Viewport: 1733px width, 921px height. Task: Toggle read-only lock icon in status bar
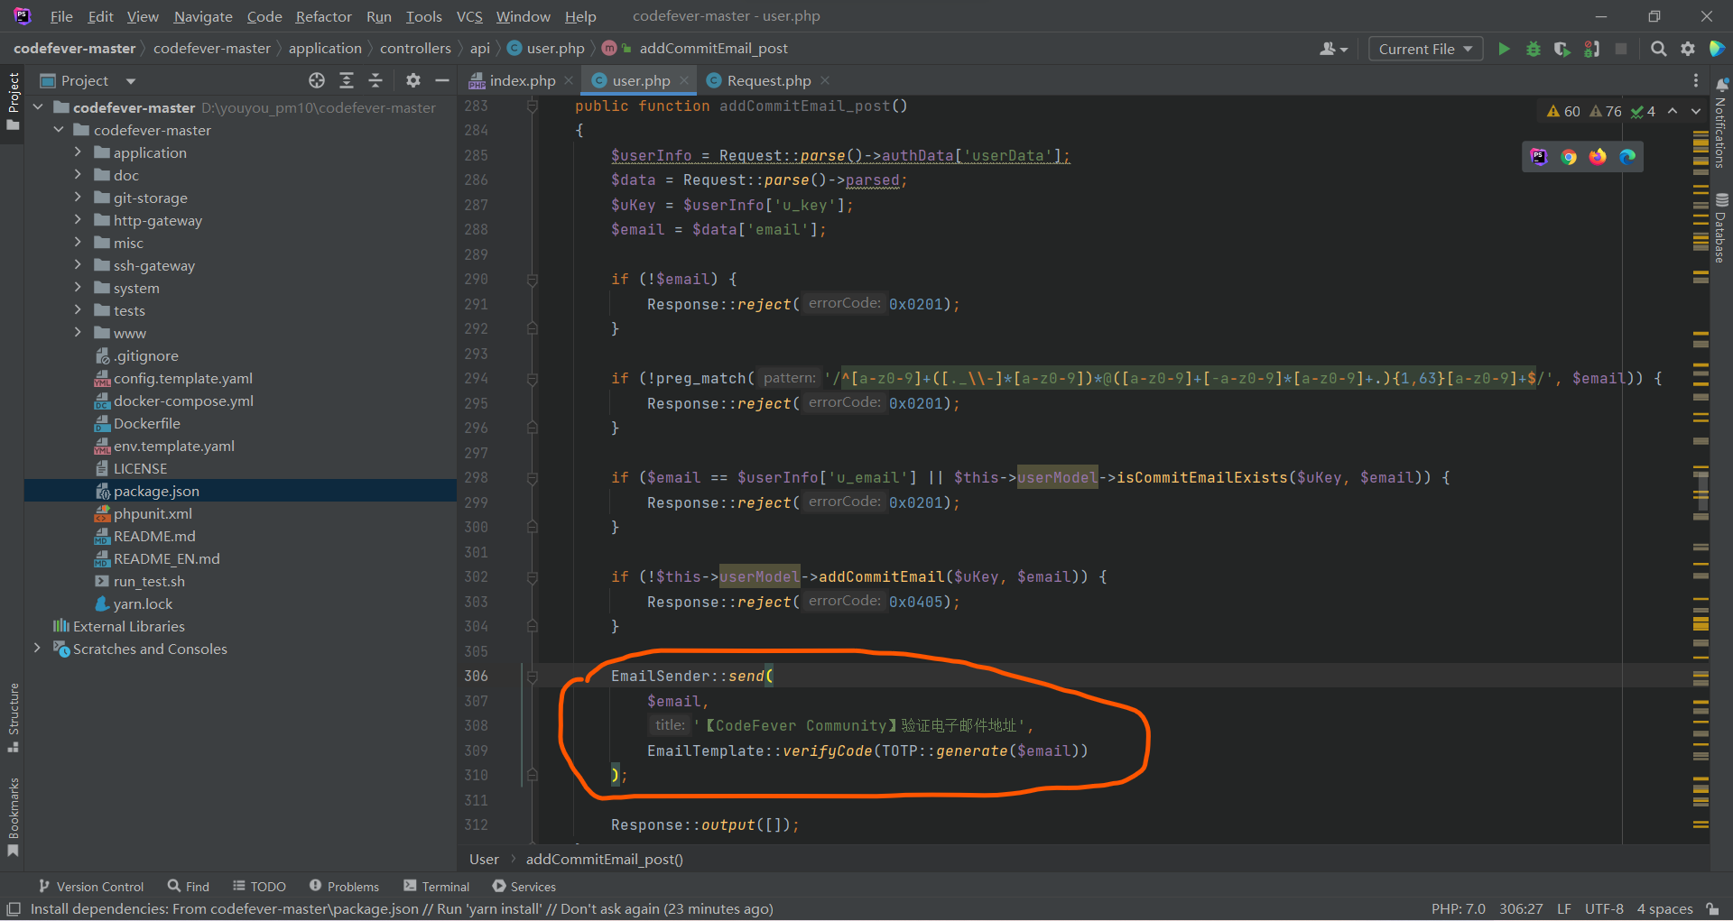pyautogui.click(x=1712, y=908)
